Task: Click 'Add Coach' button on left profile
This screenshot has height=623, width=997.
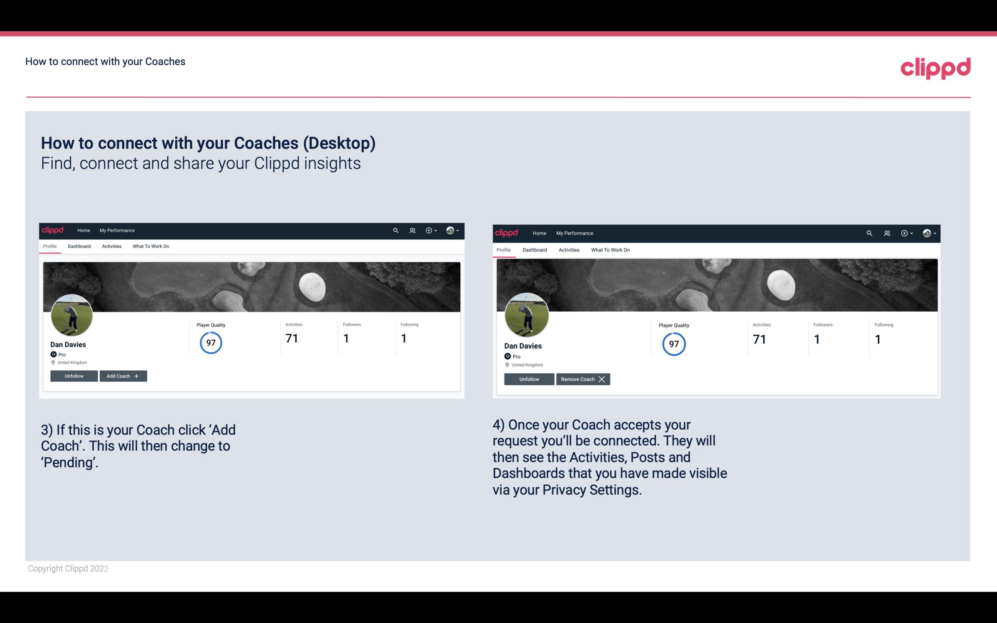Action: [123, 376]
